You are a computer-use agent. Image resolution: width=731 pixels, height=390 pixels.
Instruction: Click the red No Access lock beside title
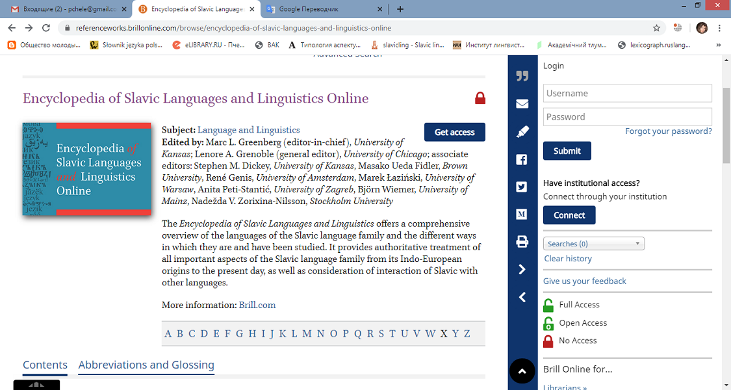click(480, 98)
